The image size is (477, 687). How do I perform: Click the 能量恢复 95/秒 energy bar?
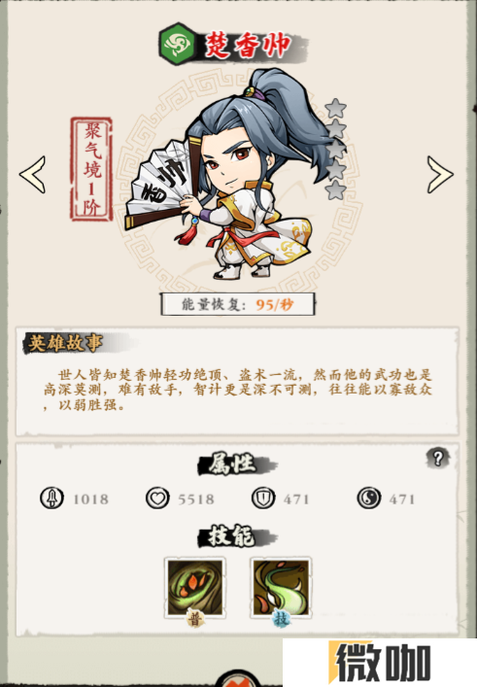click(238, 304)
